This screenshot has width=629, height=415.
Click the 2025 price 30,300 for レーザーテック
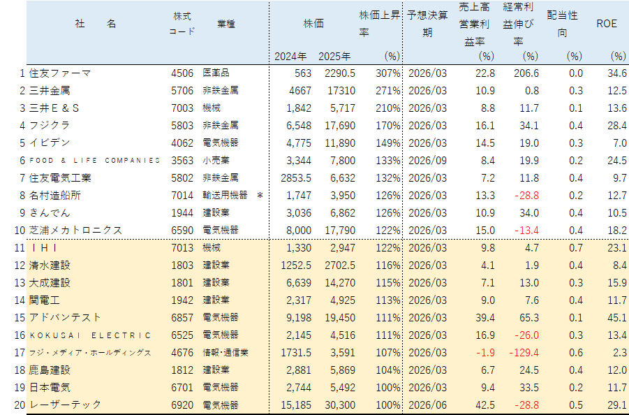click(338, 405)
